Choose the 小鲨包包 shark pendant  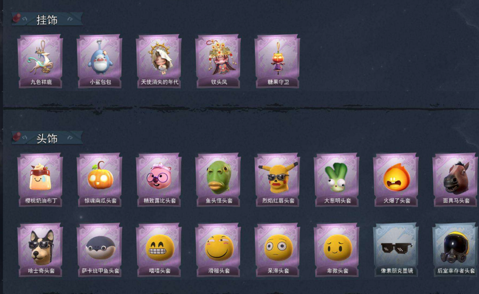tap(100, 61)
